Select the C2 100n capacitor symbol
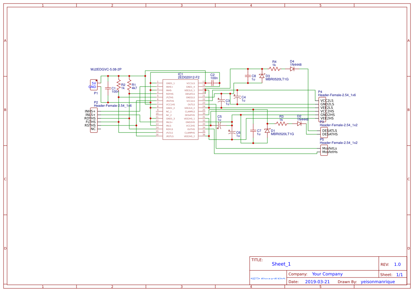 pos(212,83)
